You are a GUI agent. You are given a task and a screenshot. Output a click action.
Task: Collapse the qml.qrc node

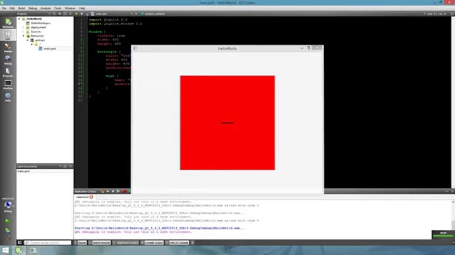coord(28,40)
